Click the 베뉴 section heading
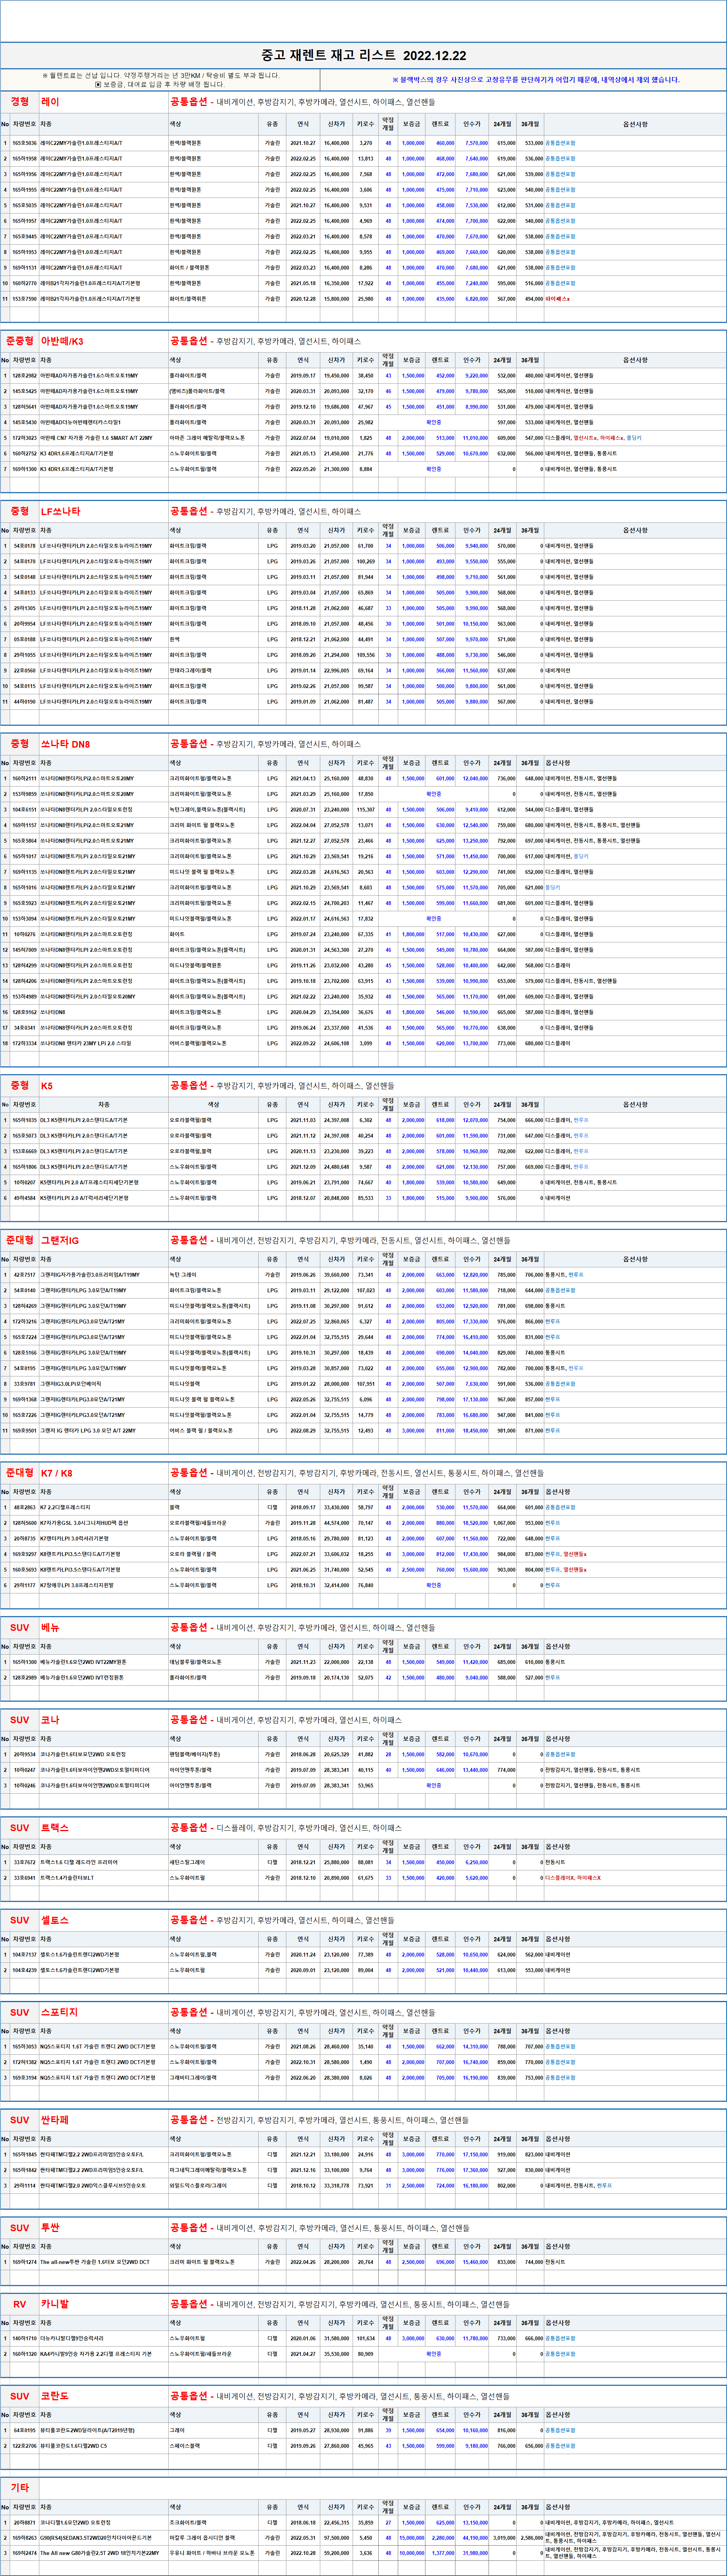 (x=50, y=1628)
